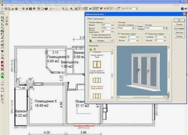This screenshot has width=188, height=135.
Task: Click the window list vertical scrollbar thumb
Action: (112, 75)
